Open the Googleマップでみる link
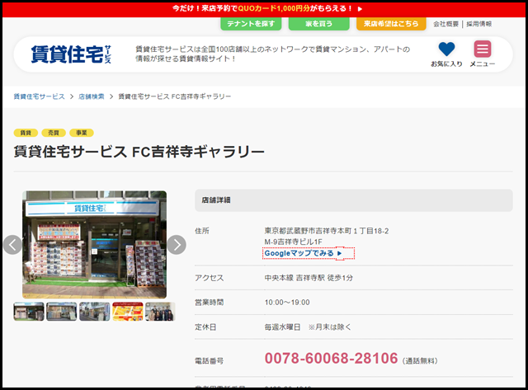The width and height of the screenshot is (528, 390). (x=304, y=253)
